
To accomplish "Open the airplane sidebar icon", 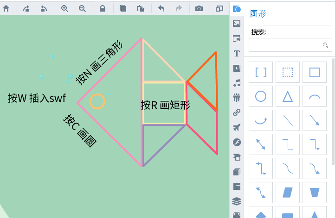I will point(237,127).
